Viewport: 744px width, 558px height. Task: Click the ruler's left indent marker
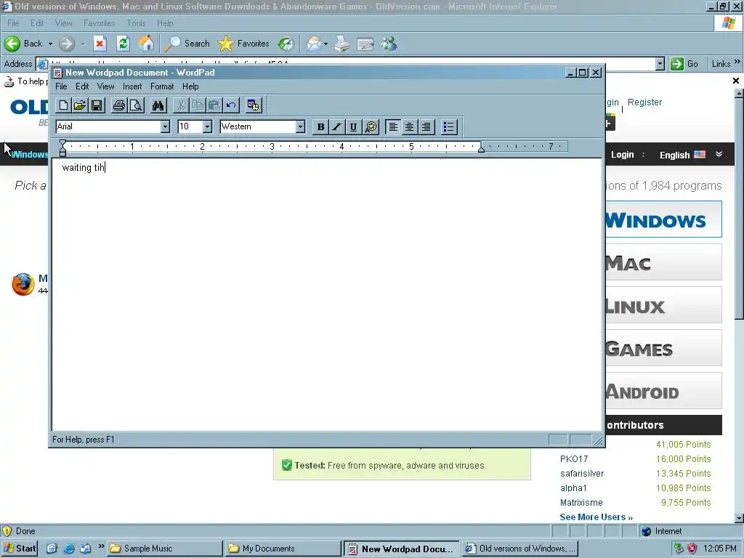point(62,148)
